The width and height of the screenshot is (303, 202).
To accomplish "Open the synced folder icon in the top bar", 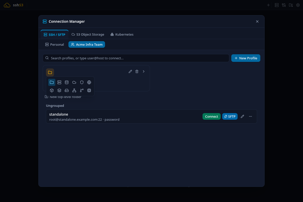I will pyautogui.click(x=291, y=5).
